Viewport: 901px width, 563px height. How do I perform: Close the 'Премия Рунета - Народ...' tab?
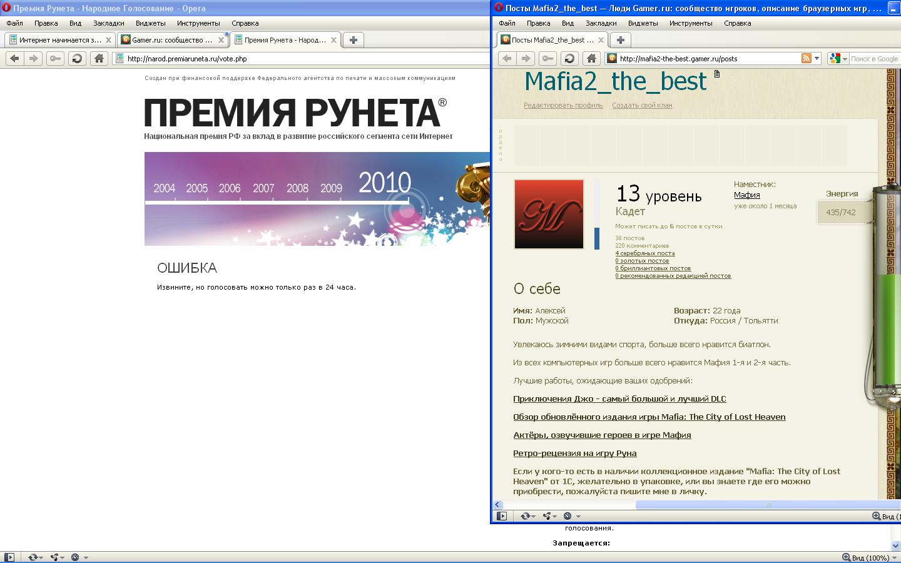pos(333,40)
